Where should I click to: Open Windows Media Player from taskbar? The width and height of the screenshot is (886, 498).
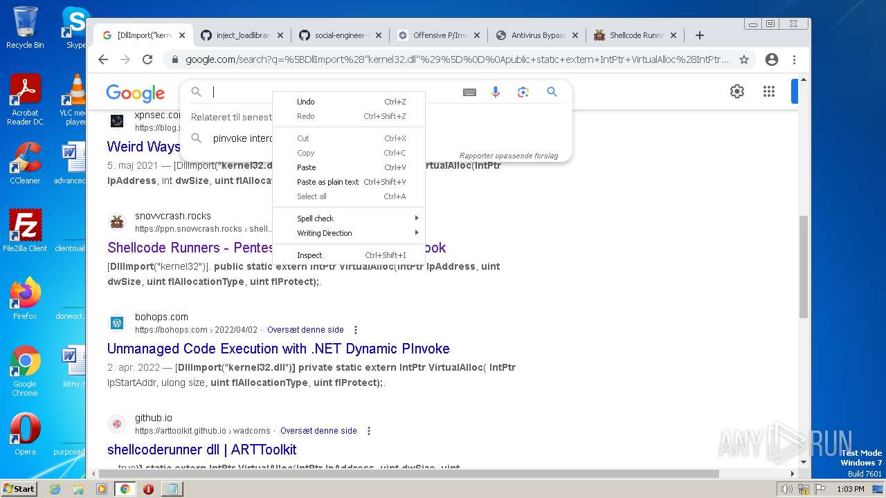tap(102, 489)
